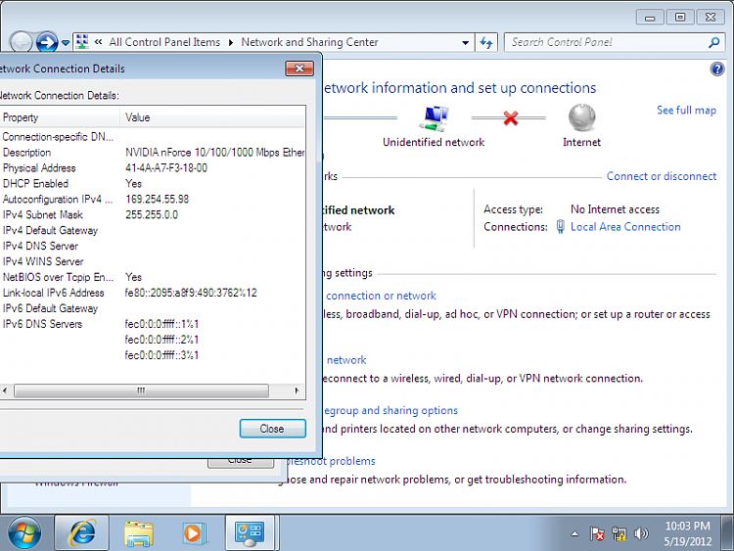
Task: Click the Forward navigation arrow button
Action: [x=47, y=43]
